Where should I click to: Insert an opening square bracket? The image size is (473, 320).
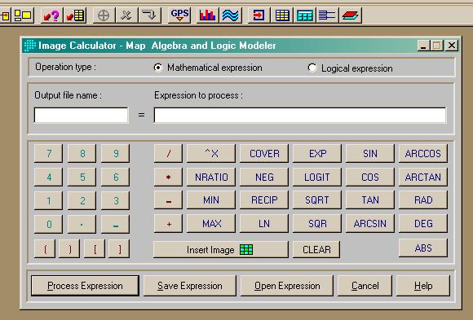coord(95,249)
